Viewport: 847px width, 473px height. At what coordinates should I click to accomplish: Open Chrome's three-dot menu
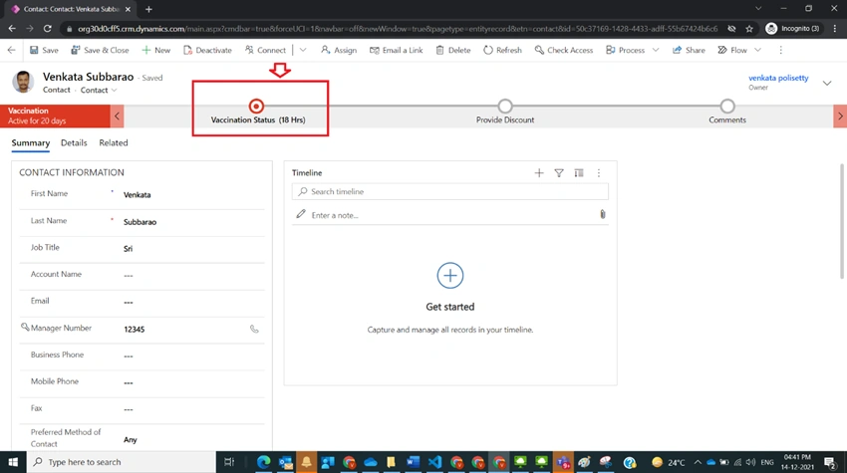(835, 28)
